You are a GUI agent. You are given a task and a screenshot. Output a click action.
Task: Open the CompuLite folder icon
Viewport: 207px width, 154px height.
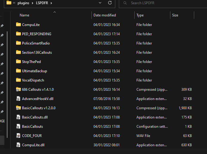click(x=18, y=24)
